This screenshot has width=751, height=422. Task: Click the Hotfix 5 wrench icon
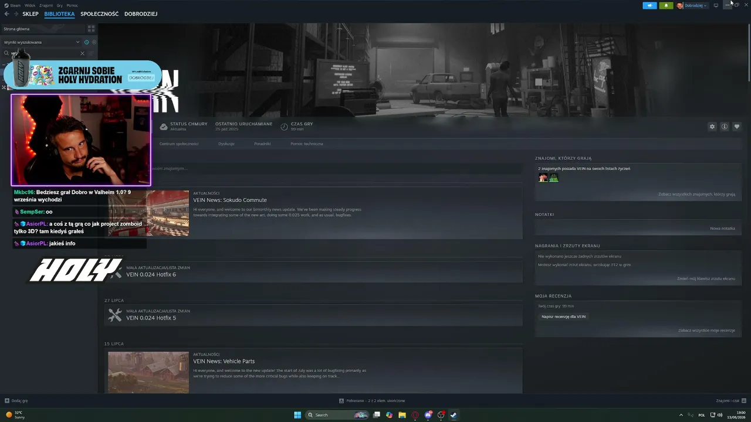[115, 315]
